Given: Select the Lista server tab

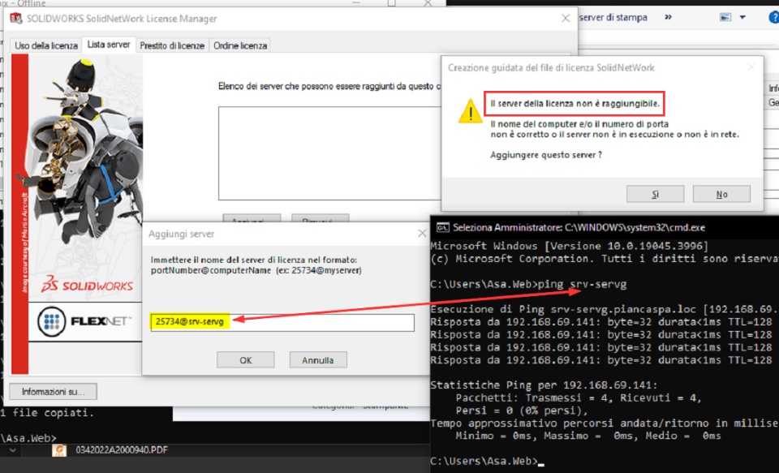Looking at the screenshot, I should [x=108, y=45].
